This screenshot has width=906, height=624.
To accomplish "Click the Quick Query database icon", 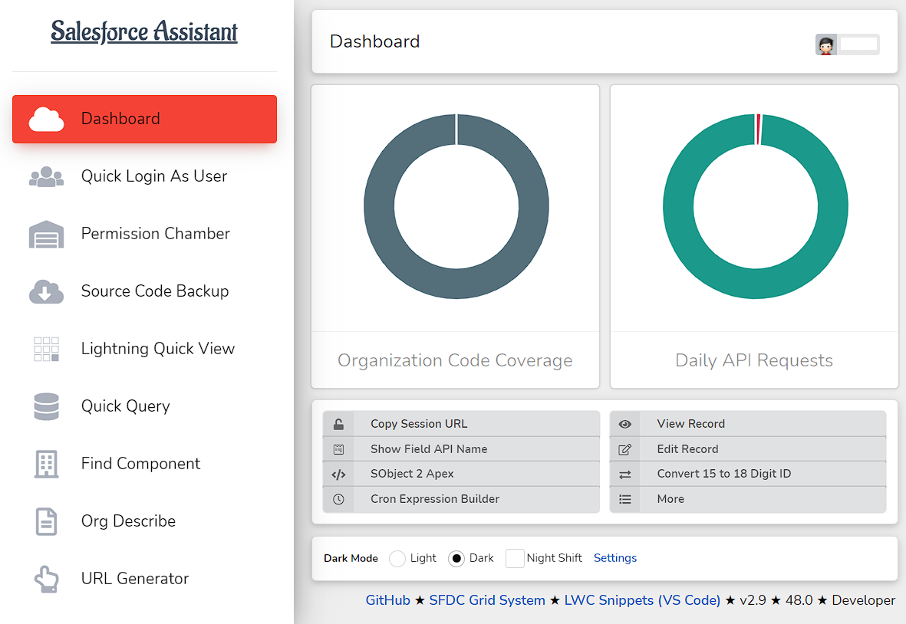I will [x=46, y=406].
